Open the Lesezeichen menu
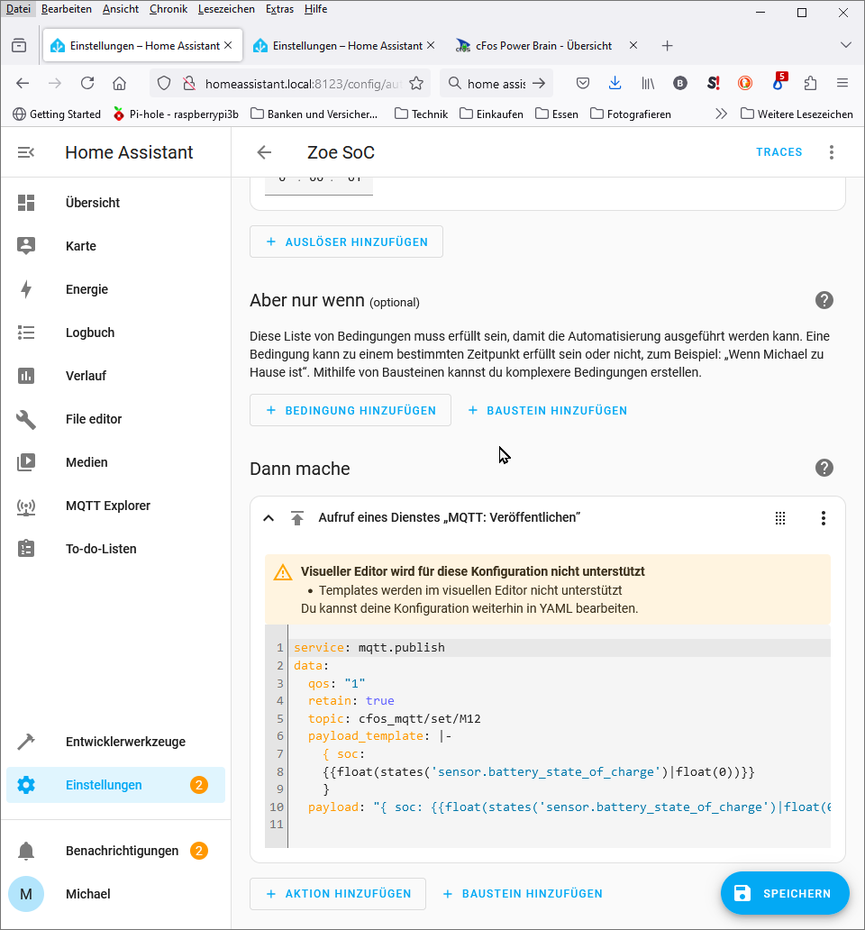This screenshot has width=865, height=930. click(225, 9)
